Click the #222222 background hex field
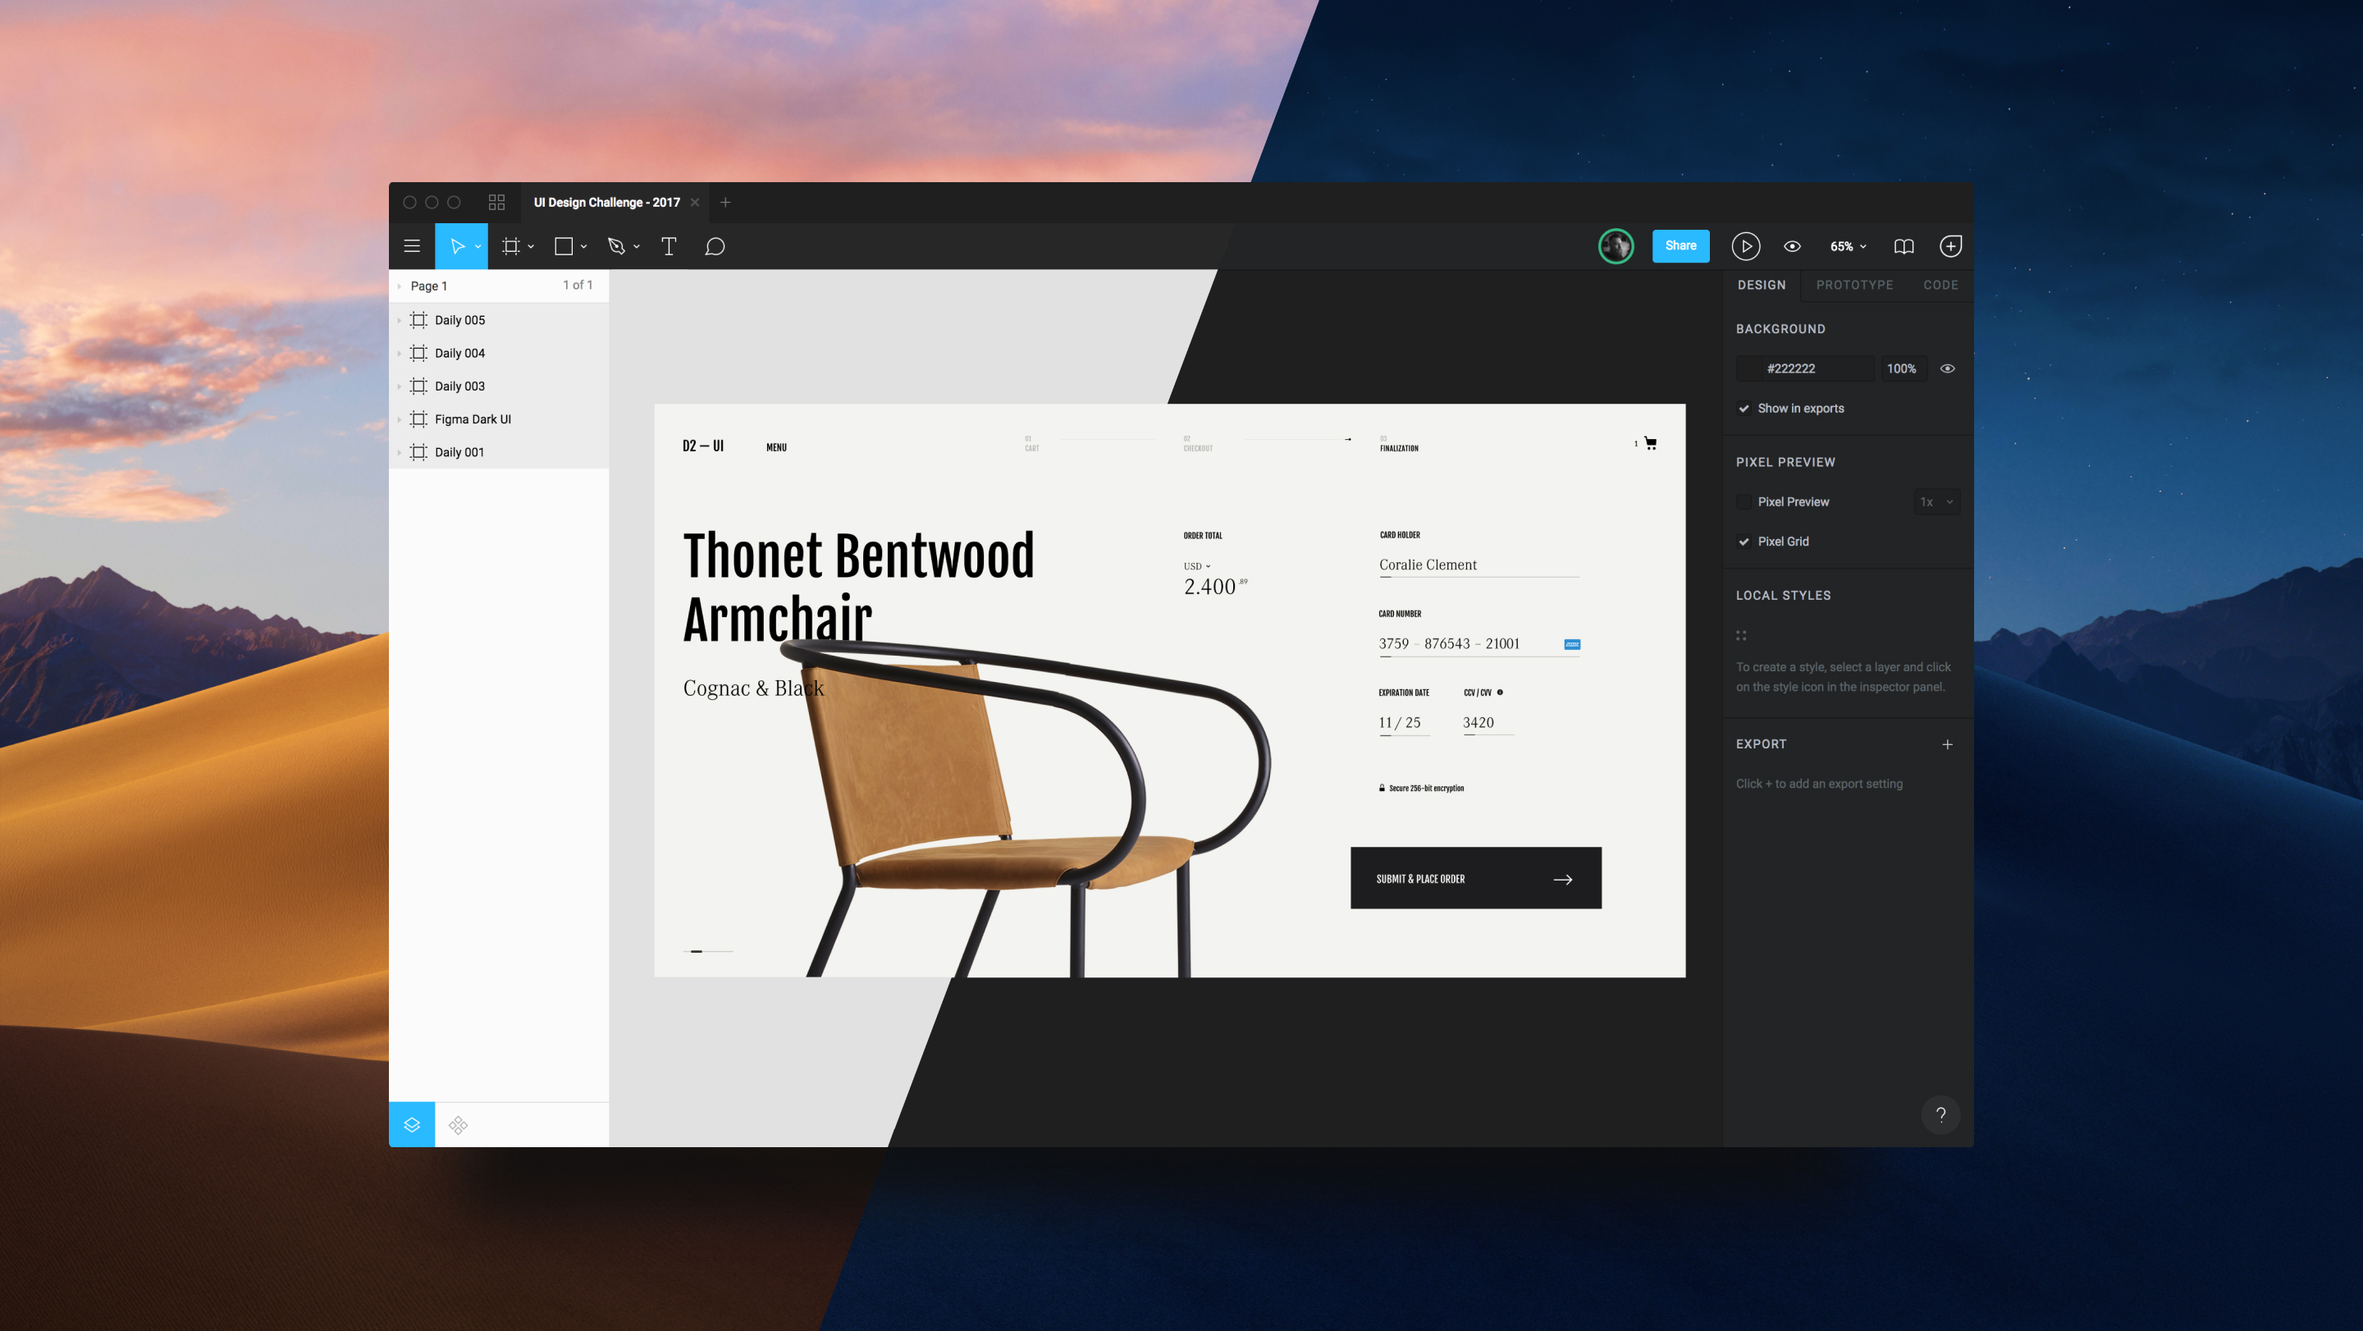 click(1804, 368)
